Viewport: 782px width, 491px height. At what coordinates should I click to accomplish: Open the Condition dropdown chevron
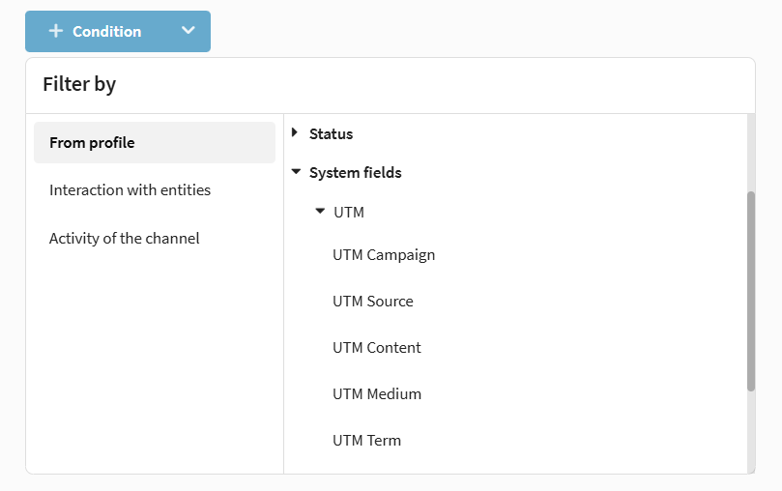pyautogui.click(x=188, y=31)
